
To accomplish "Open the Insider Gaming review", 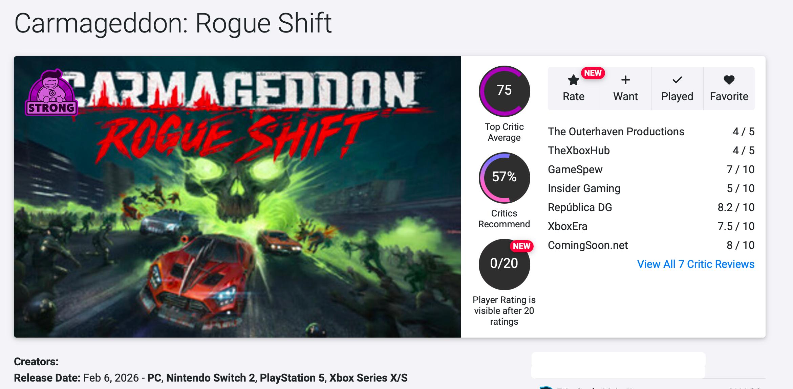I will pos(584,188).
